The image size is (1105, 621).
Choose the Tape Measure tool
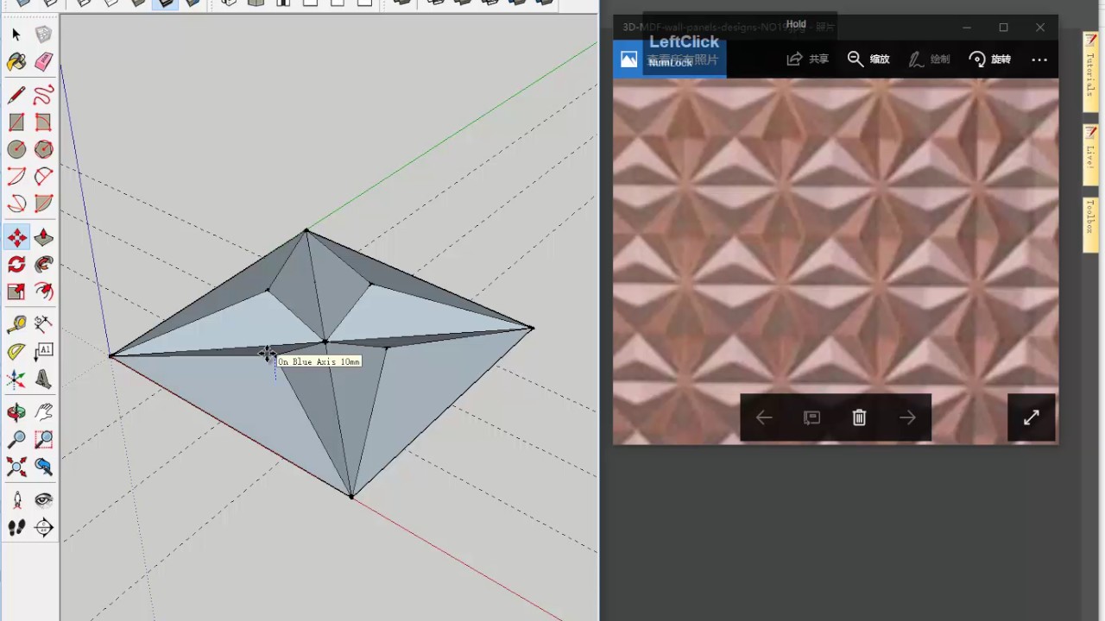pos(16,324)
